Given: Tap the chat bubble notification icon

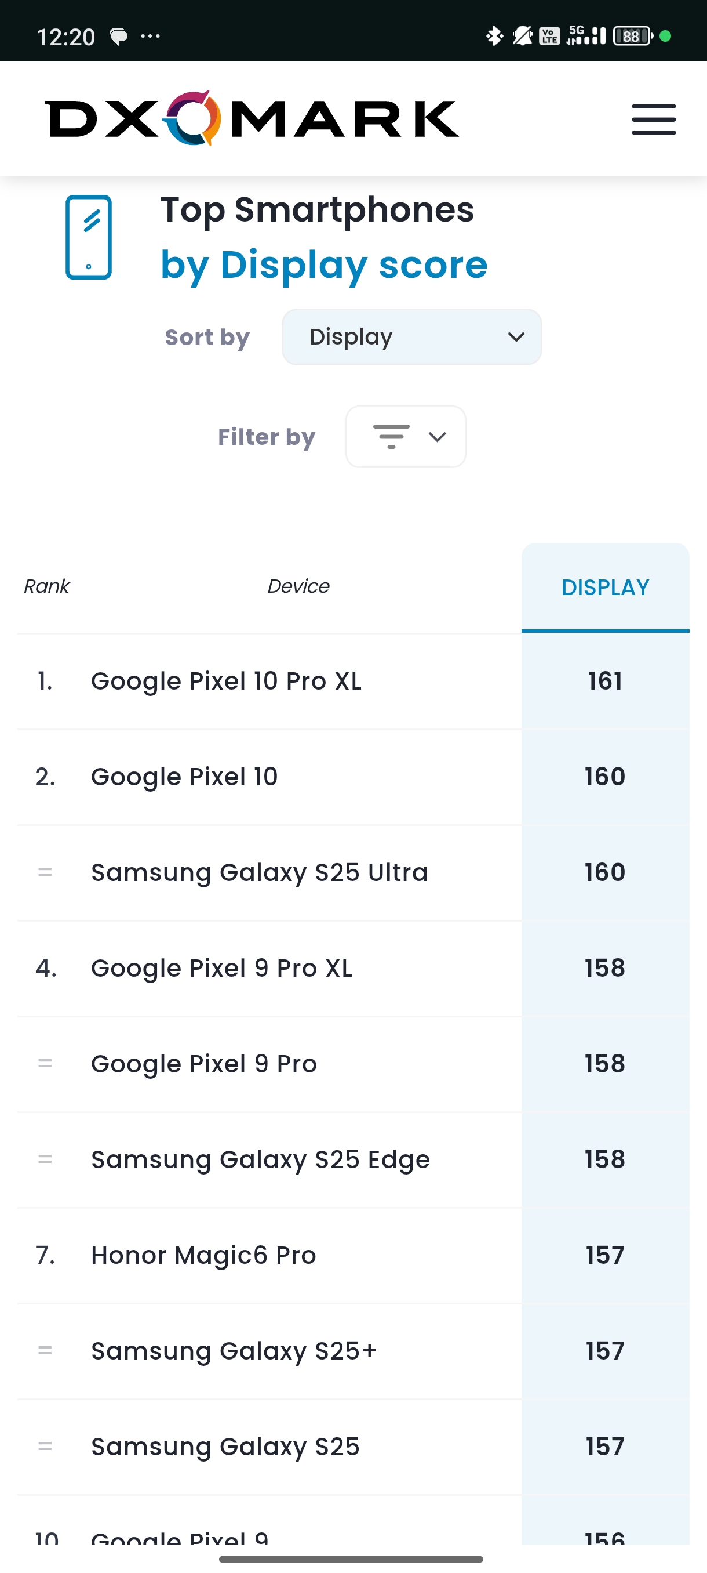Looking at the screenshot, I should tap(118, 37).
